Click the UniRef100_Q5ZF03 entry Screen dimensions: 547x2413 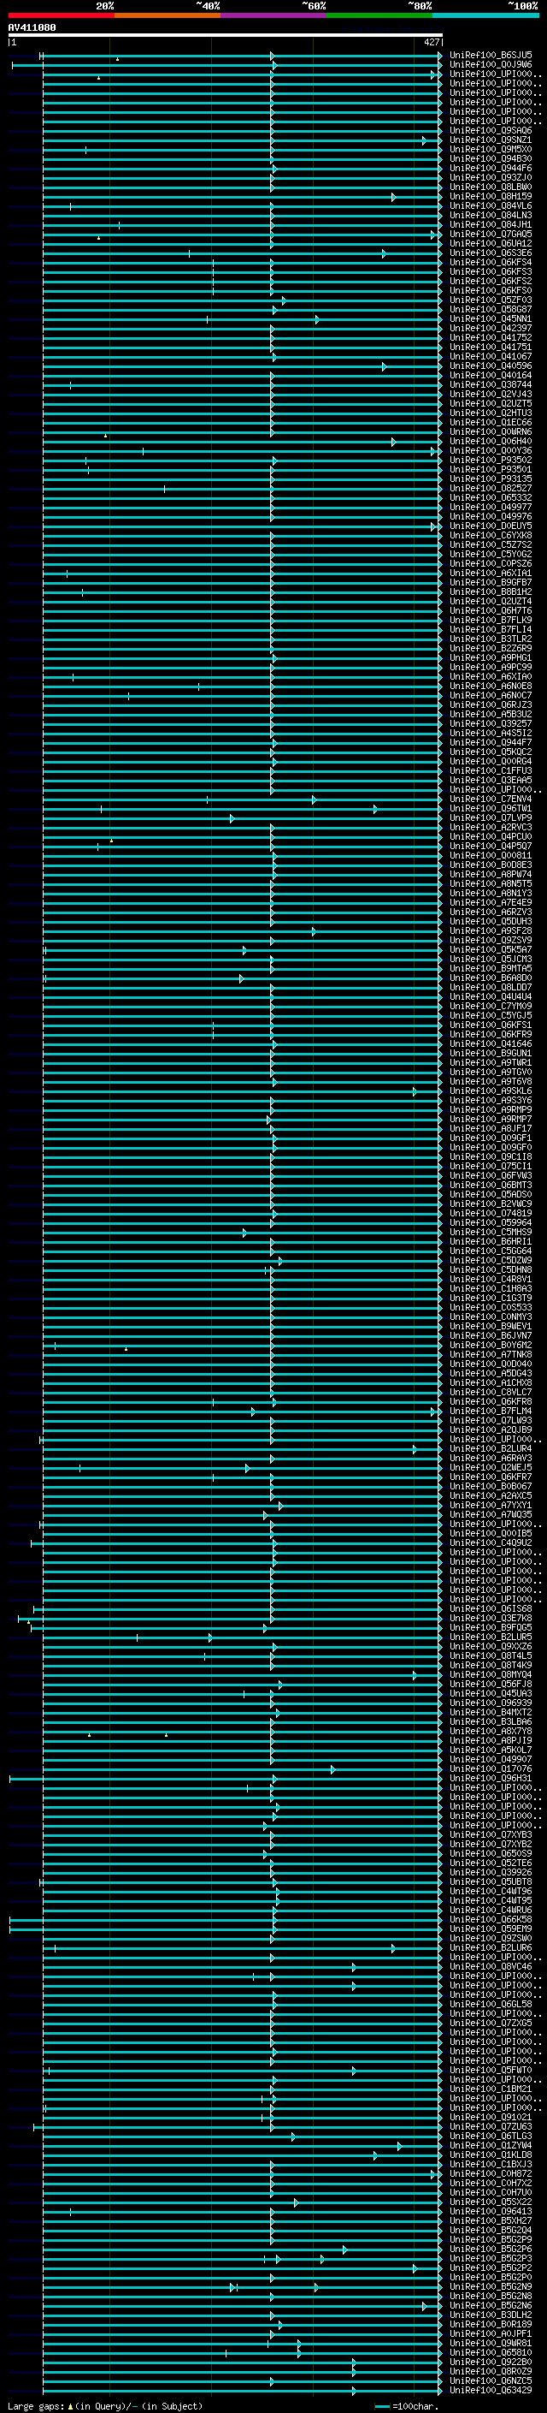pyautogui.click(x=490, y=300)
